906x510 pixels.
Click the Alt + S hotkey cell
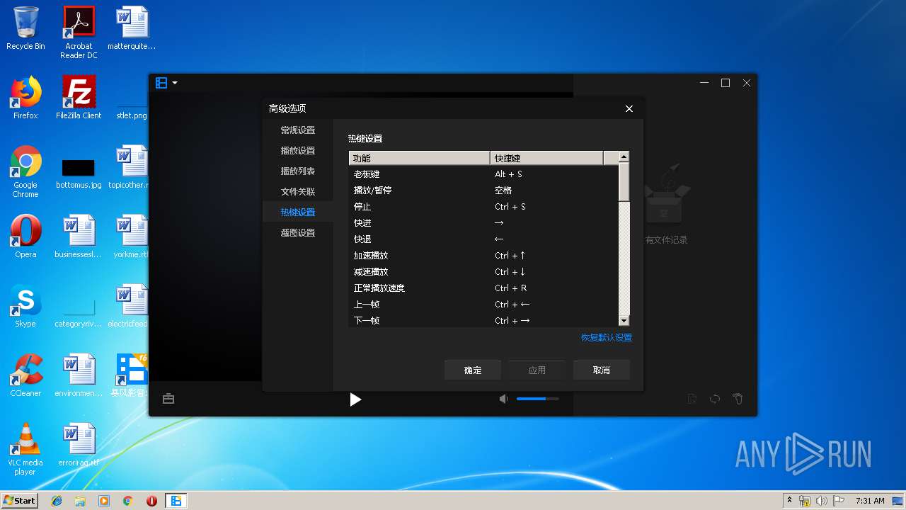click(508, 174)
